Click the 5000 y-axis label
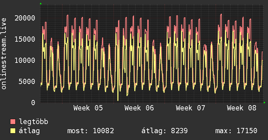Image resolution: width=268 pixels, height=140 pixels. (27, 81)
